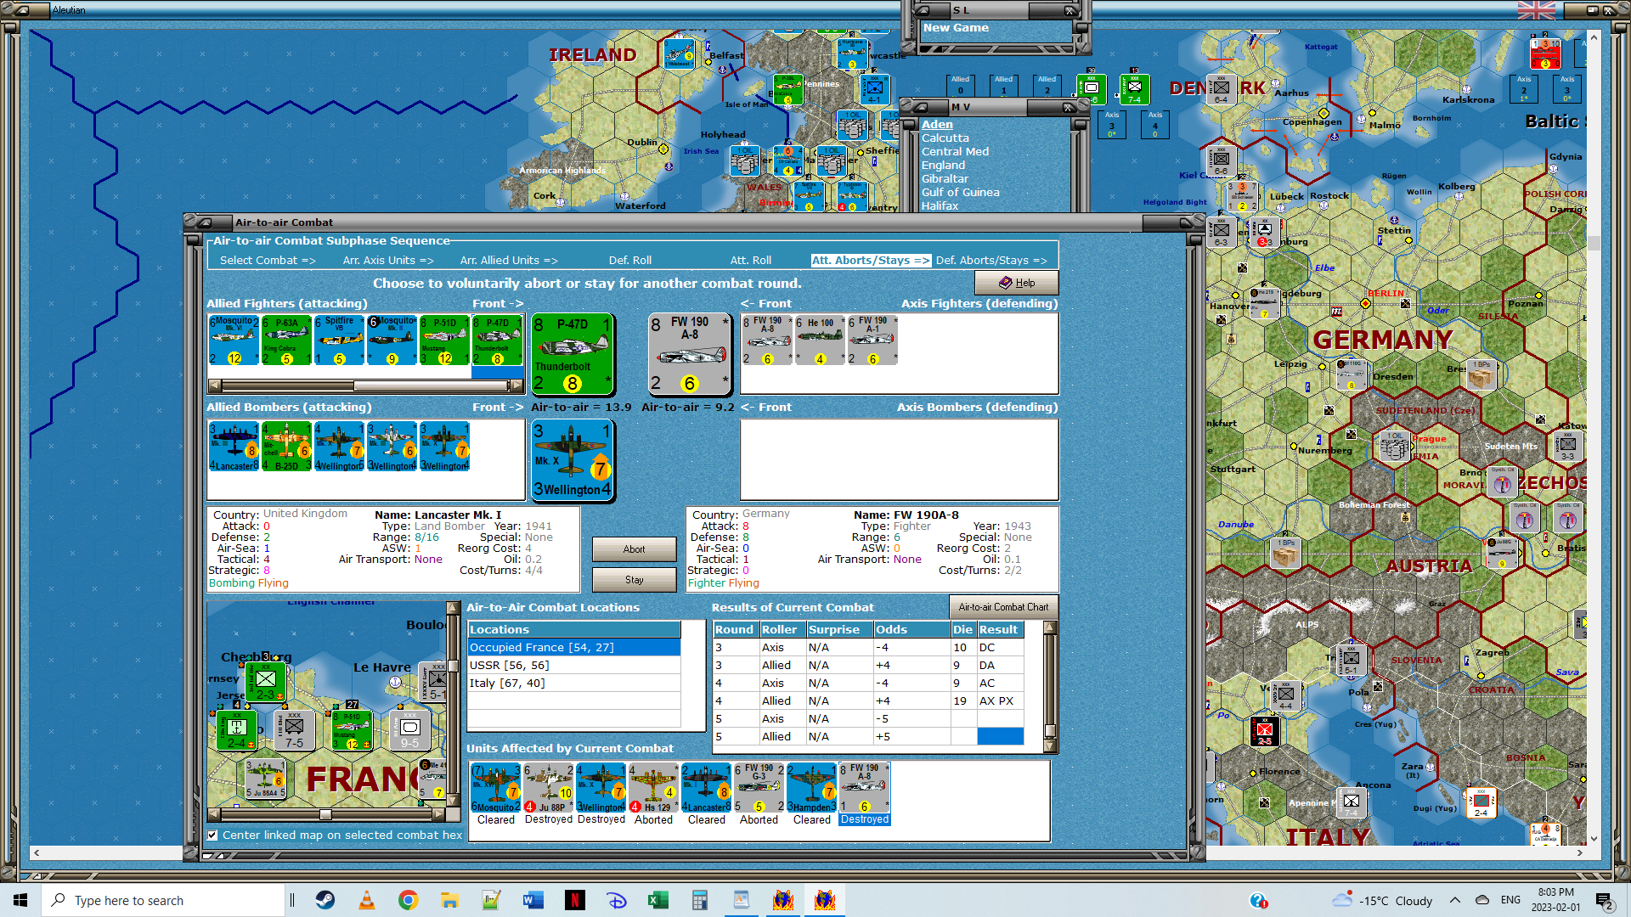1631x917 pixels.
Task: Click the large front Wellington Mk X bomber
Action: pyautogui.click(x=573, y=460)
